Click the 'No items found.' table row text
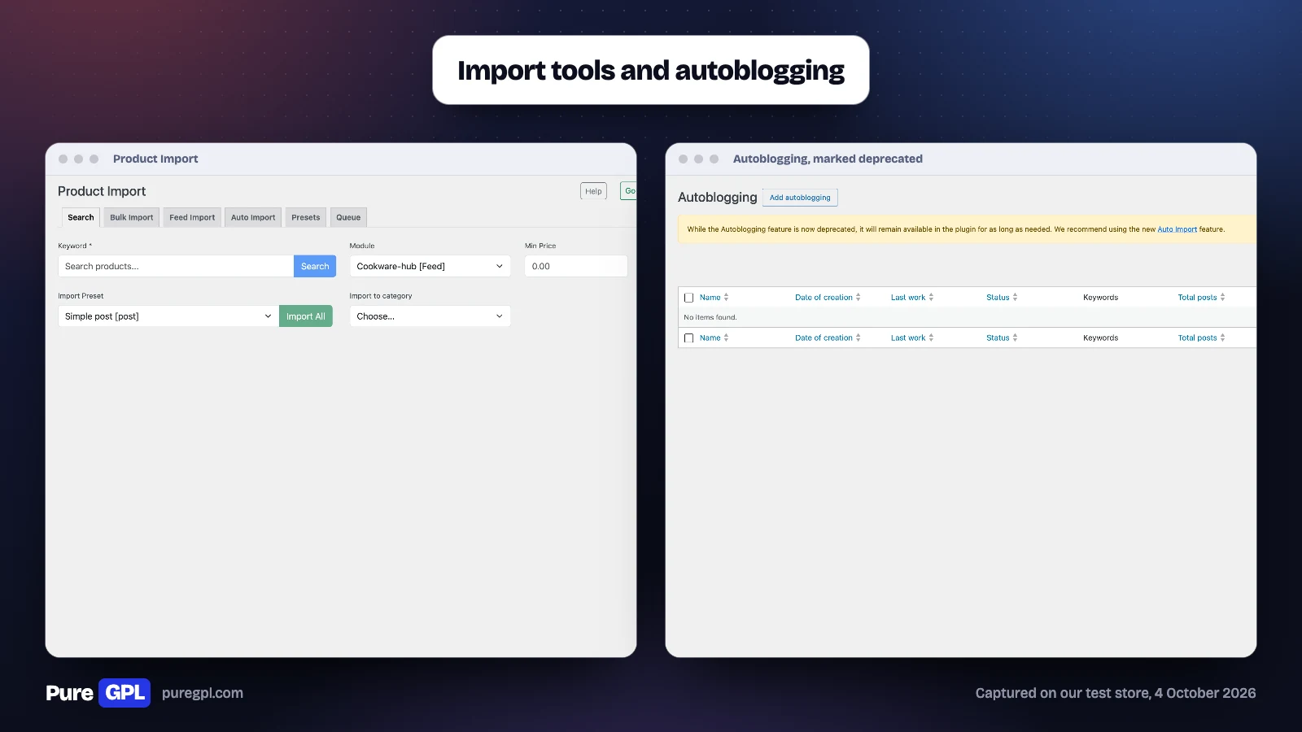This screenshot has height=732, width=1302. click(x=710, y=317)
